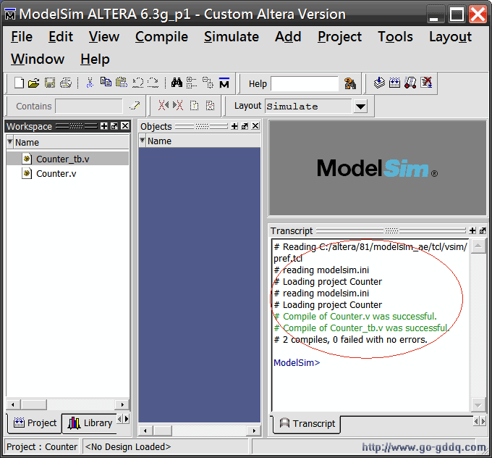
Task: Click the Find binoculars icon
Action: tap(177, 83)
